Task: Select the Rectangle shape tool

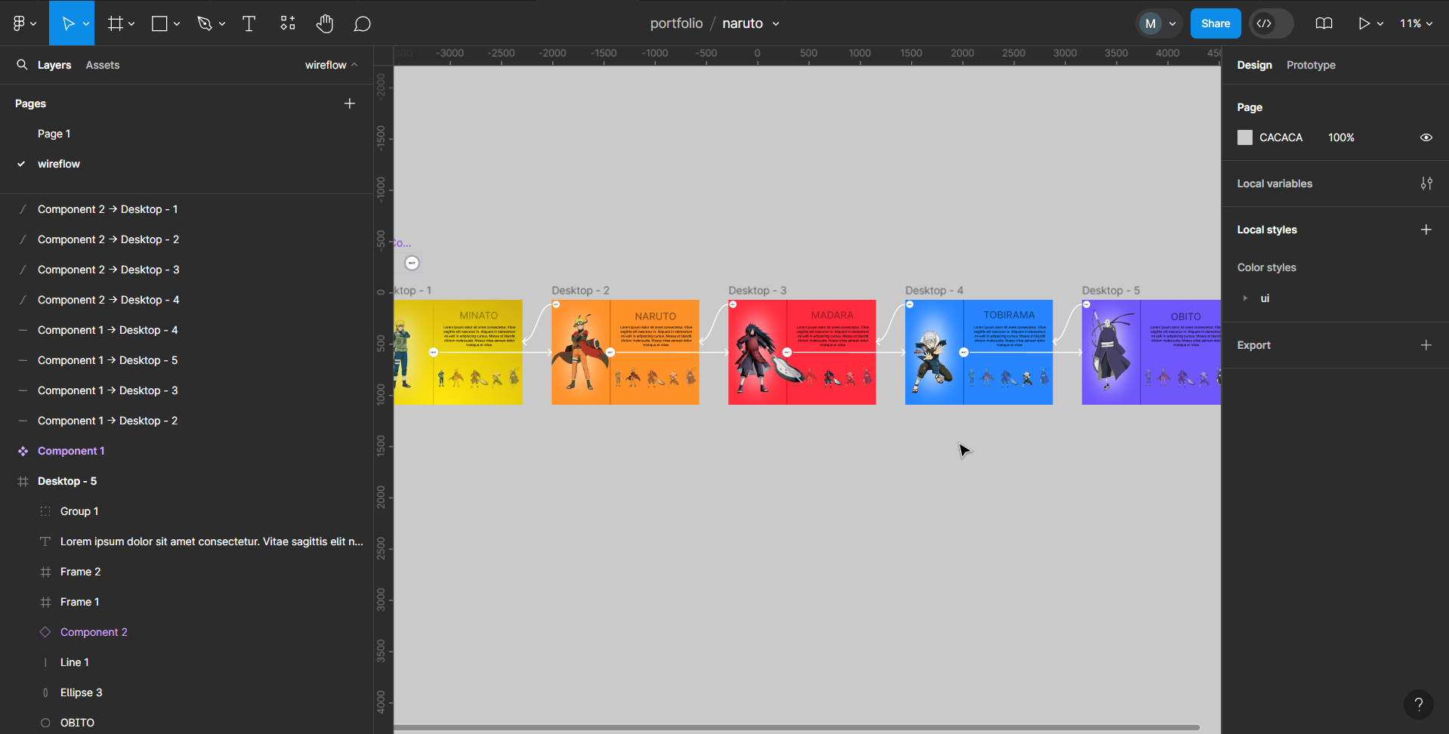Action: tap(159, 23)
